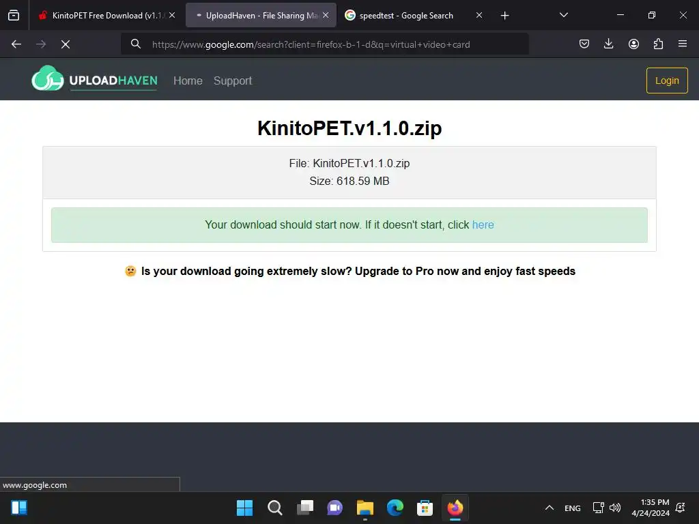Viewport: 699px width, 524px height.
Task: Open Task View on taskbar
Action: [305, 508]
